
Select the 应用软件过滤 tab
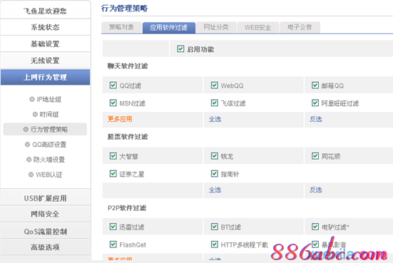(x=168, y=28)
